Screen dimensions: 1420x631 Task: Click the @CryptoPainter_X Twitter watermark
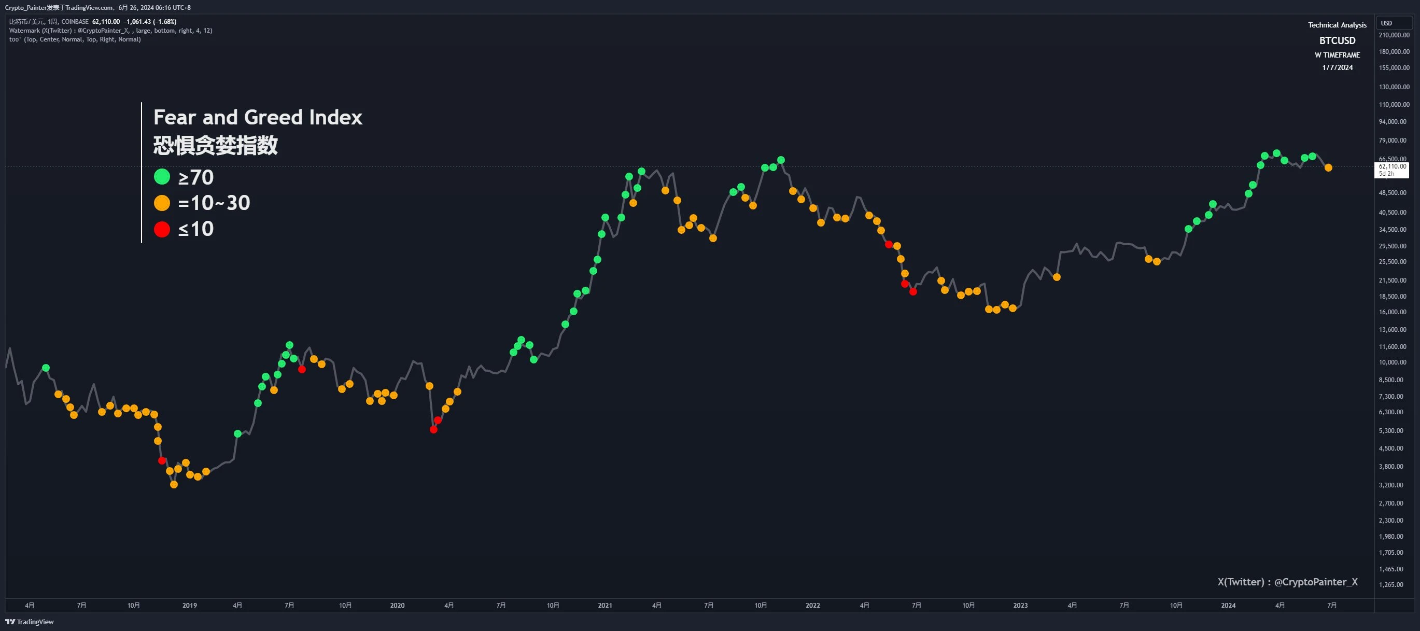pos(1287,582)
